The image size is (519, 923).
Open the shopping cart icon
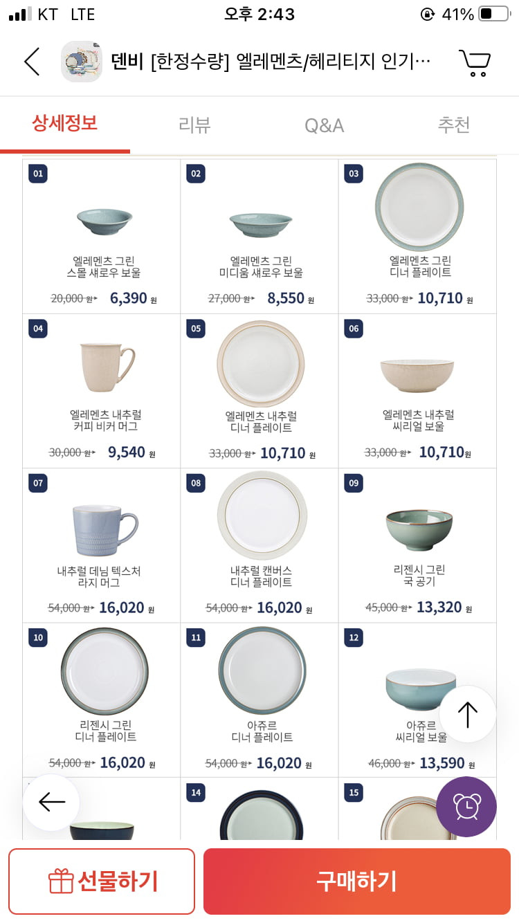pos(475,62)
